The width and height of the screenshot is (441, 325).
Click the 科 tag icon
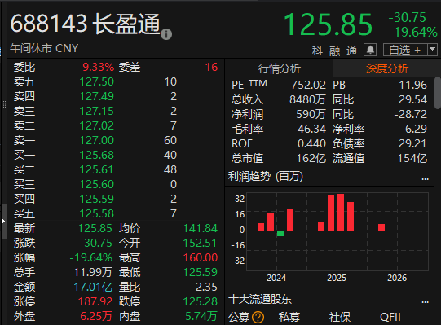[317, 51]
